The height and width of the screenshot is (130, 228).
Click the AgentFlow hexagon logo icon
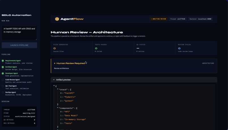57,19
